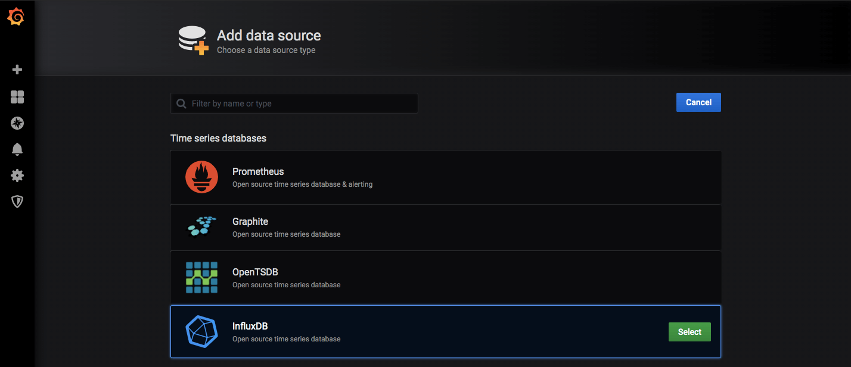This screenshot has width=851, height=367.
Task: Open the Alerting bell icon
Action: (17, 149)
